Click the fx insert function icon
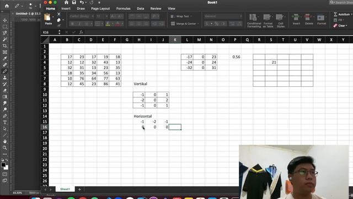Viewport: 353px width, 199px height. [x=81, y=32]
